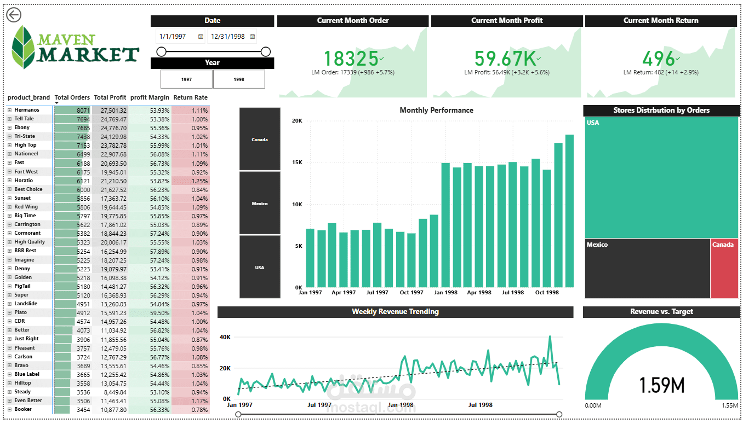The image size is (743, 424).
Task: Grab the right handle of date slider
Action: coord(266,51)
